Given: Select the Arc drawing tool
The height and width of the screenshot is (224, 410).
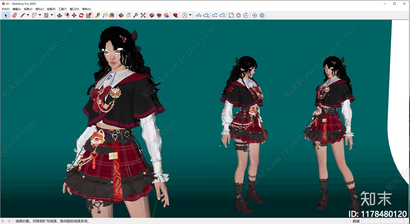Looking at the screenshot, I should 34,15.
